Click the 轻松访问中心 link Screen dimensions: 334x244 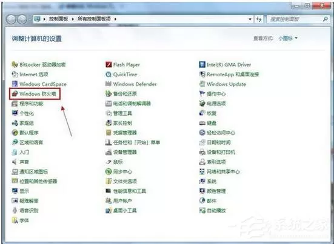(221, 133)
